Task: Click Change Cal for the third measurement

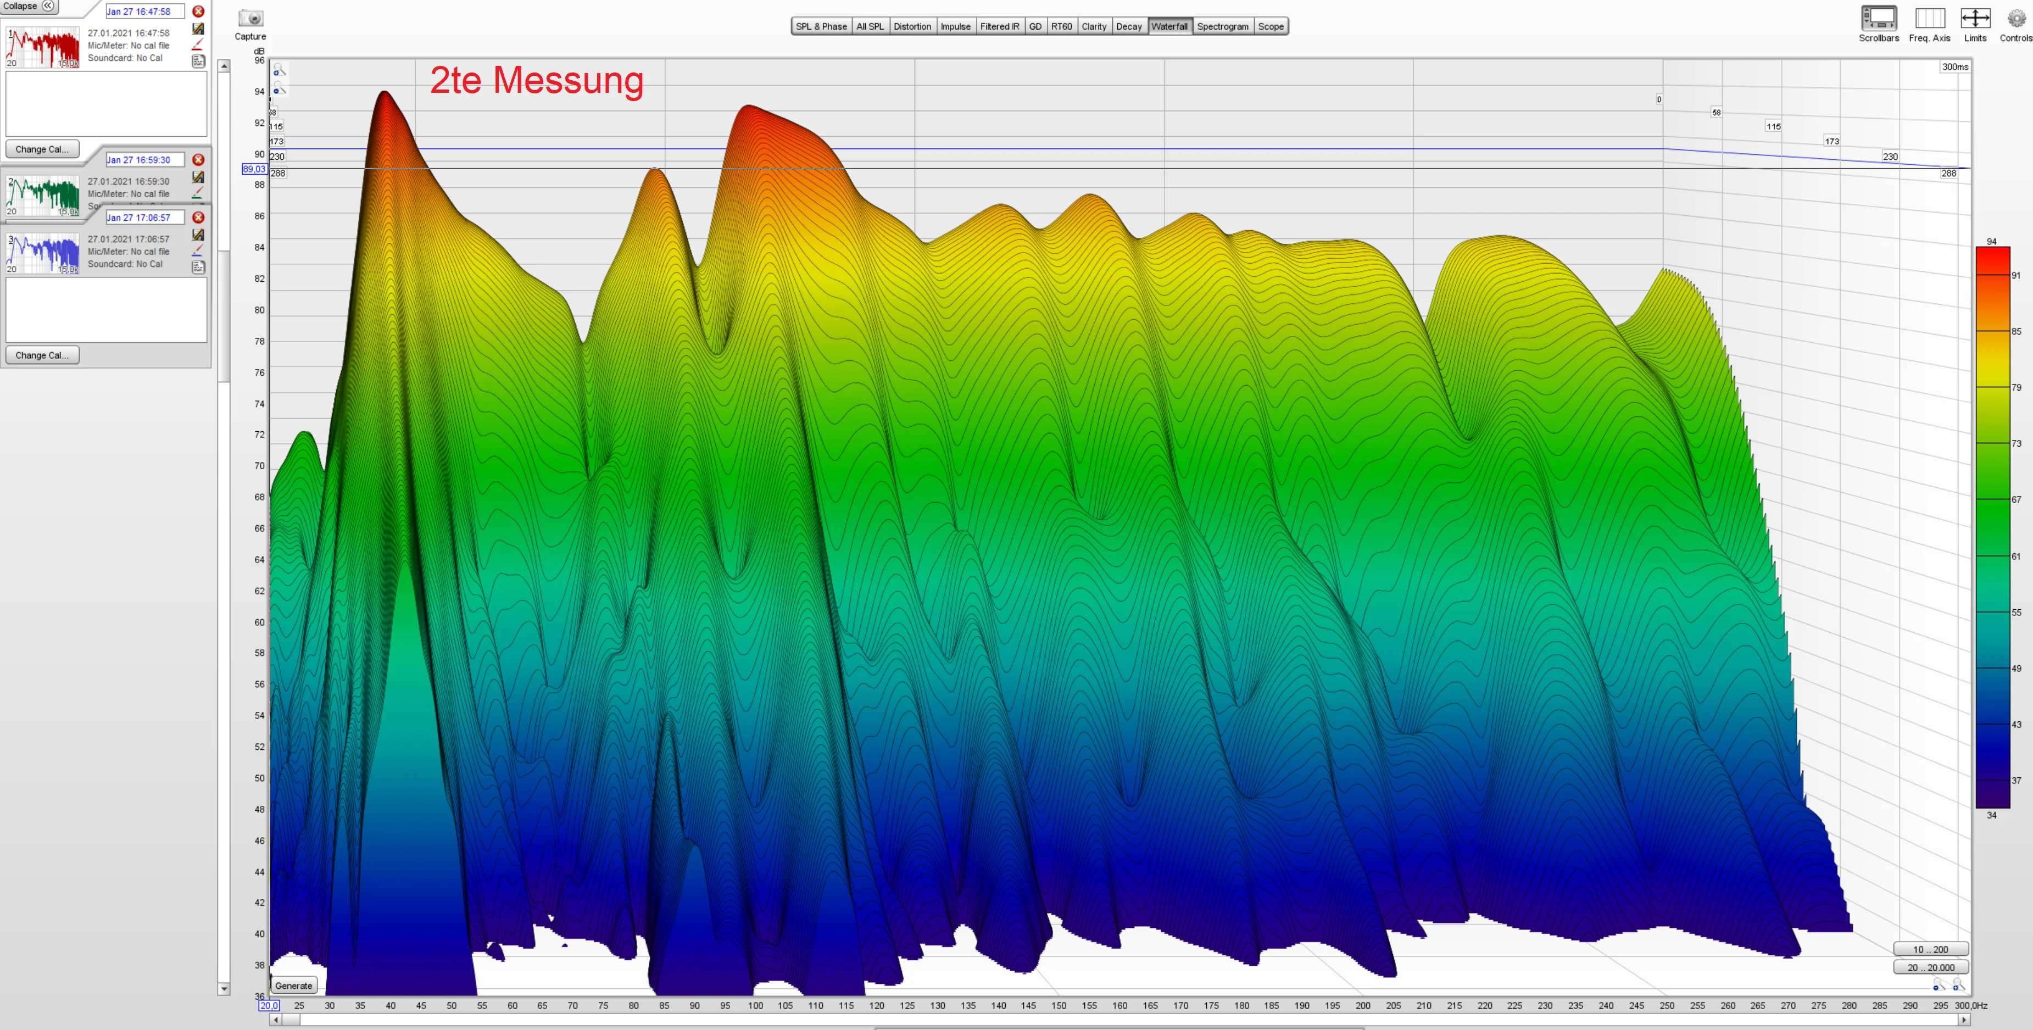Action: (x=42, y=355)
